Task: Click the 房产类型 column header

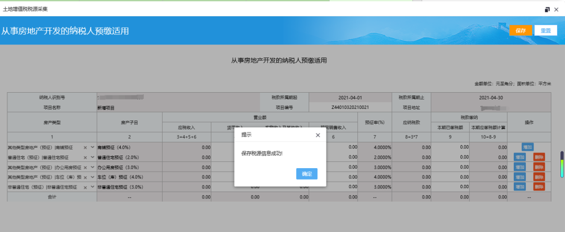Action: [x=52, y=123]
